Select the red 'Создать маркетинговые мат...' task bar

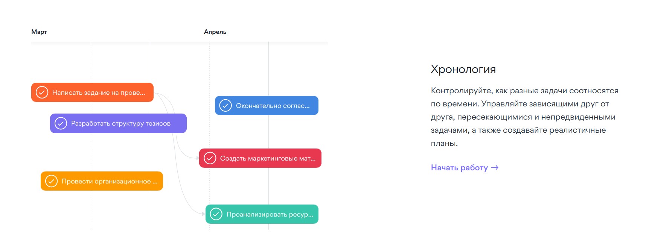pyautogui.click(x=268, y=158)
